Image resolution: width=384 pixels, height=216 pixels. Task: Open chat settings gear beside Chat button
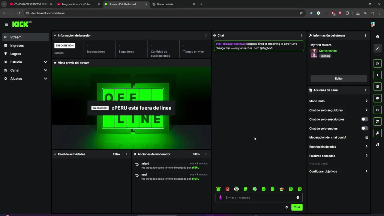(x=286, y=207)
